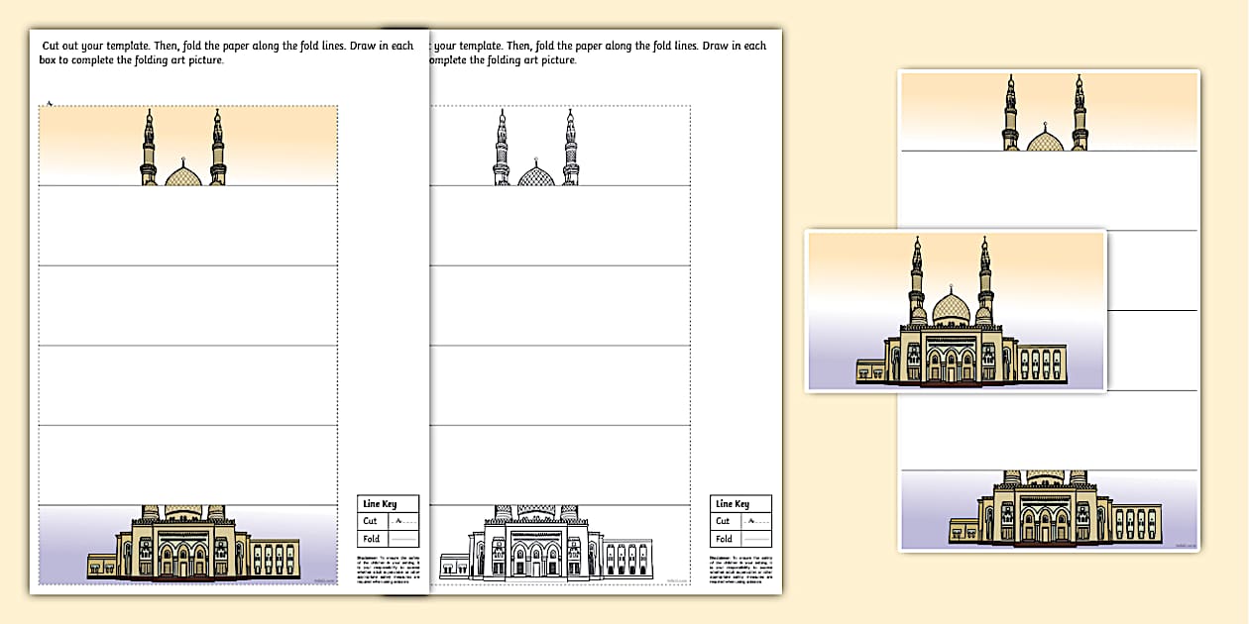Screen dimensions: 1249x624
Task: Click the instruction text at the page top
Action: coord(228,52)
